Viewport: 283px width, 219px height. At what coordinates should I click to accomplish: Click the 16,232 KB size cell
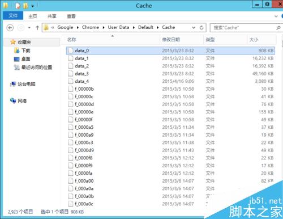click(x=263, y=58)
